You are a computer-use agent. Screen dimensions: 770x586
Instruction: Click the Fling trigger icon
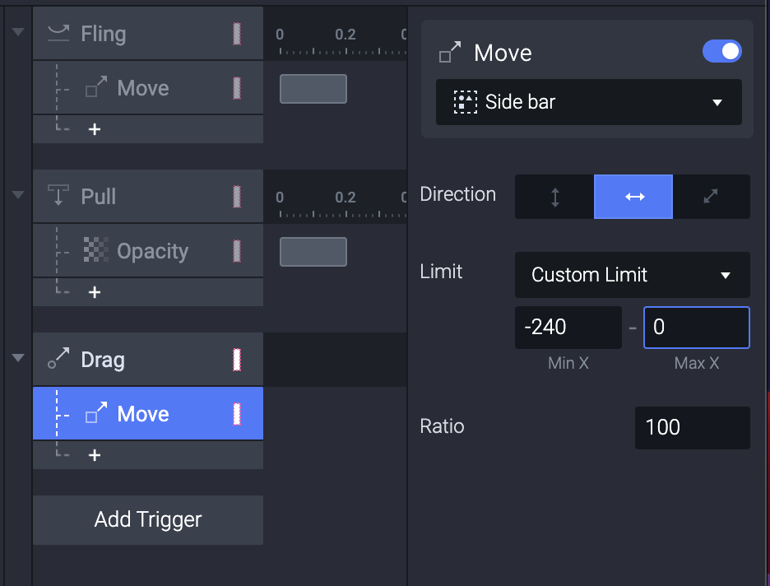58,34
